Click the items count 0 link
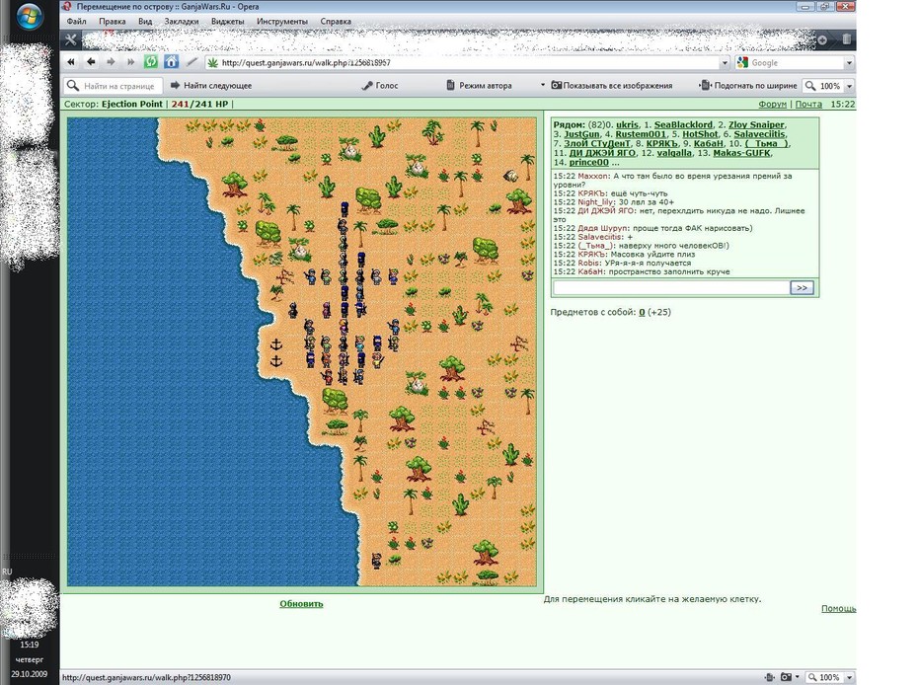The image size is (918, 685). (x=642, y=312)
